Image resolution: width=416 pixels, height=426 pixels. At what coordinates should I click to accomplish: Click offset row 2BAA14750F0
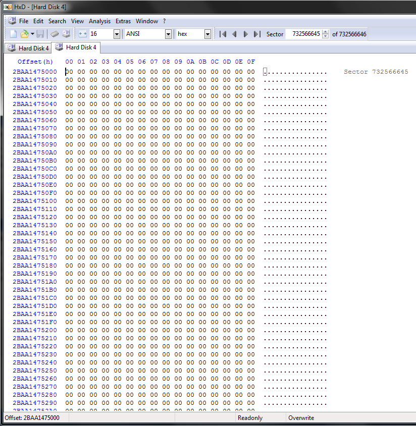(35, 193)
